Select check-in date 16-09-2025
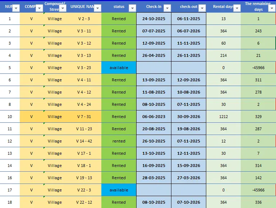This screenshot has height=208, width=276. (154, 166)
